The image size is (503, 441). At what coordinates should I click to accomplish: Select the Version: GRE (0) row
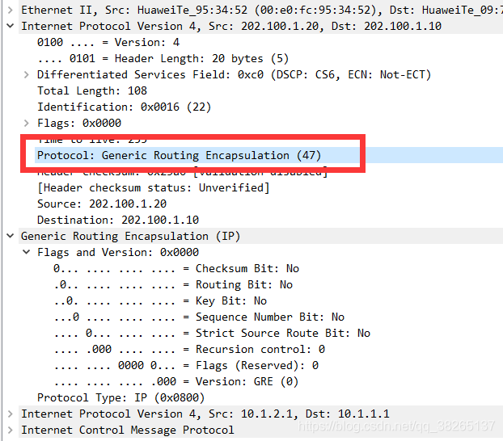(x=176, y=381)
